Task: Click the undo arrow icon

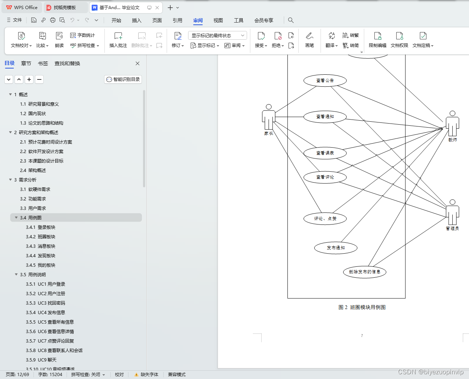Action: [72, 20]
